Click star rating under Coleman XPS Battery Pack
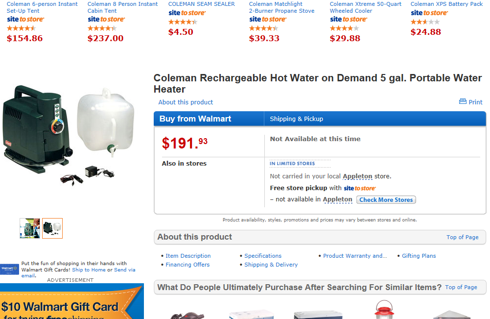Image resolution: width=490 pixels, height=319 pixels. pos(425,22)
